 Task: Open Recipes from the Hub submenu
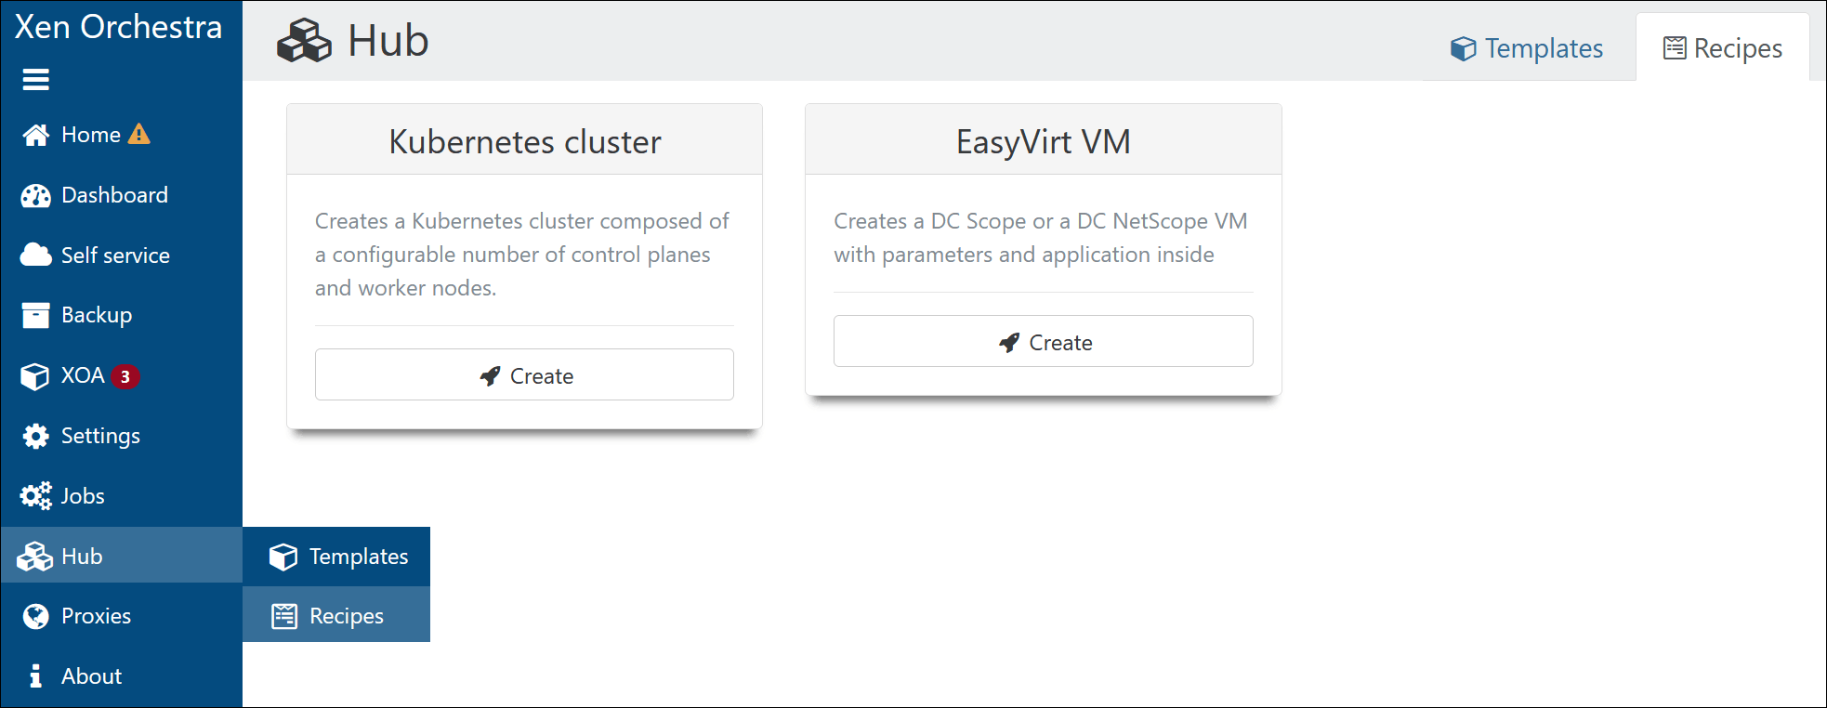(336, 616)
